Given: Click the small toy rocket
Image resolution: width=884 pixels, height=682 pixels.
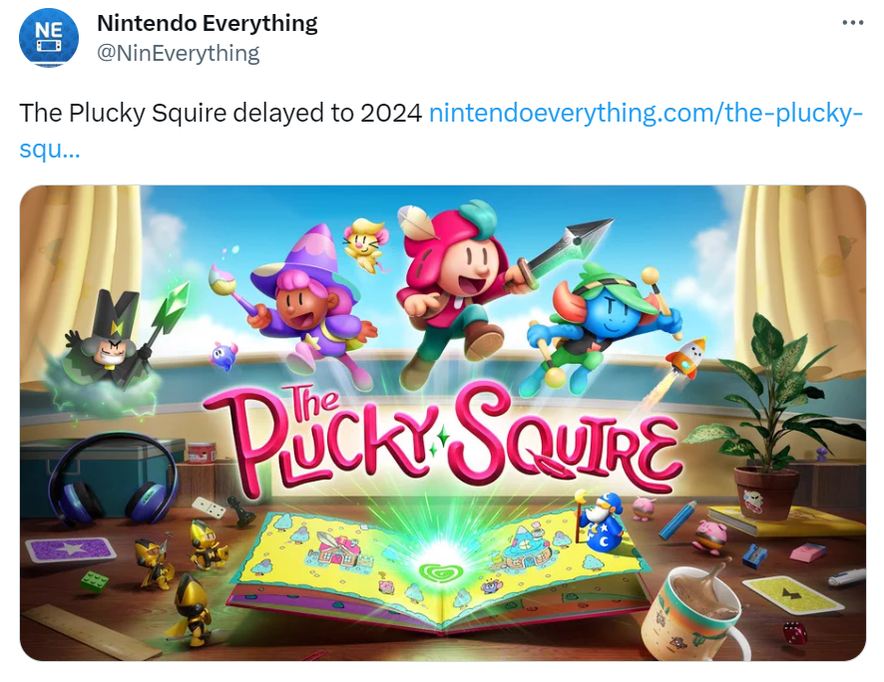Looking at the screenshot, I should 686,356.
